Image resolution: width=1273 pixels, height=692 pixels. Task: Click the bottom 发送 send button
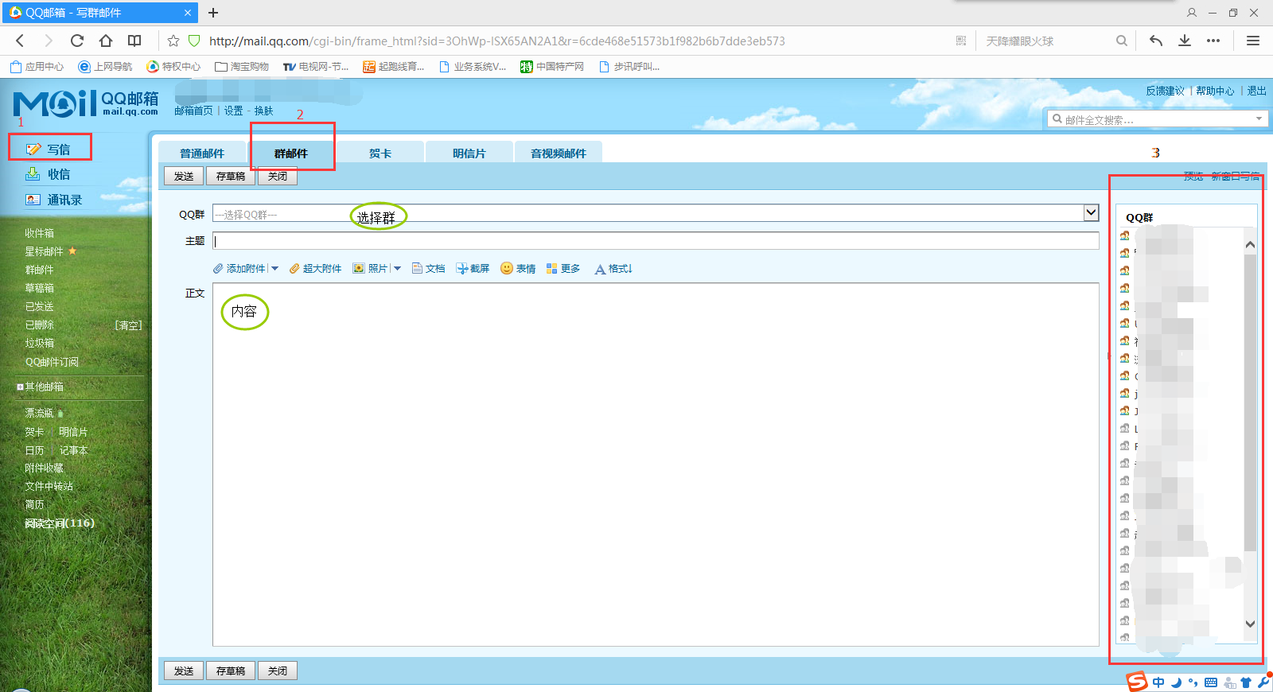(x=184, y=671)
